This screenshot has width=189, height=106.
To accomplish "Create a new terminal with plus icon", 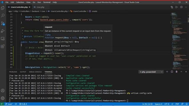I will pos(167,72).
